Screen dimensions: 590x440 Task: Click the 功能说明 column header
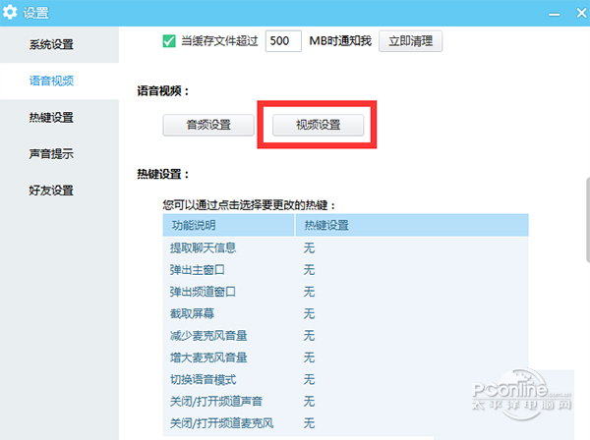click(x=228, y=225)
